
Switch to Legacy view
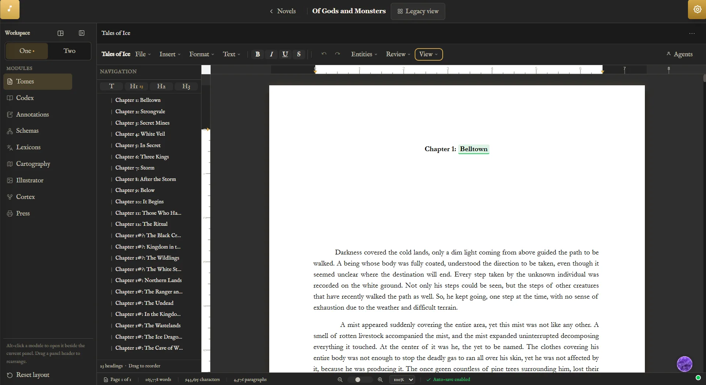click(418, 11)
